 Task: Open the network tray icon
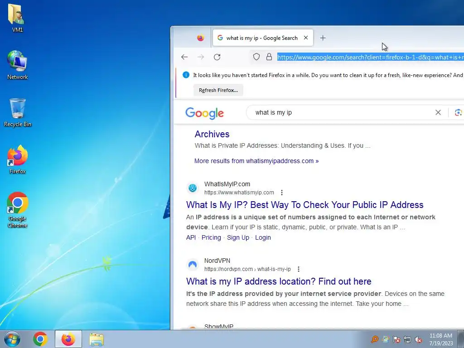click(x=407, y=339)
